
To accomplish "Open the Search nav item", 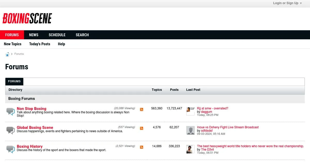I will tap(82, 35).
